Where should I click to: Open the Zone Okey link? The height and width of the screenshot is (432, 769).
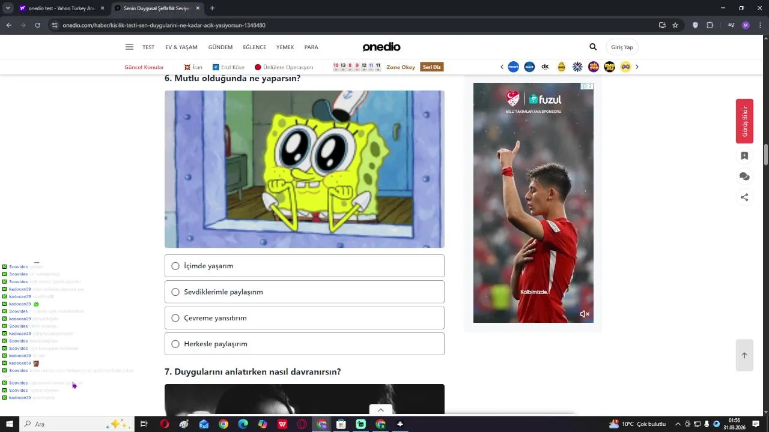tap(401, 67)
